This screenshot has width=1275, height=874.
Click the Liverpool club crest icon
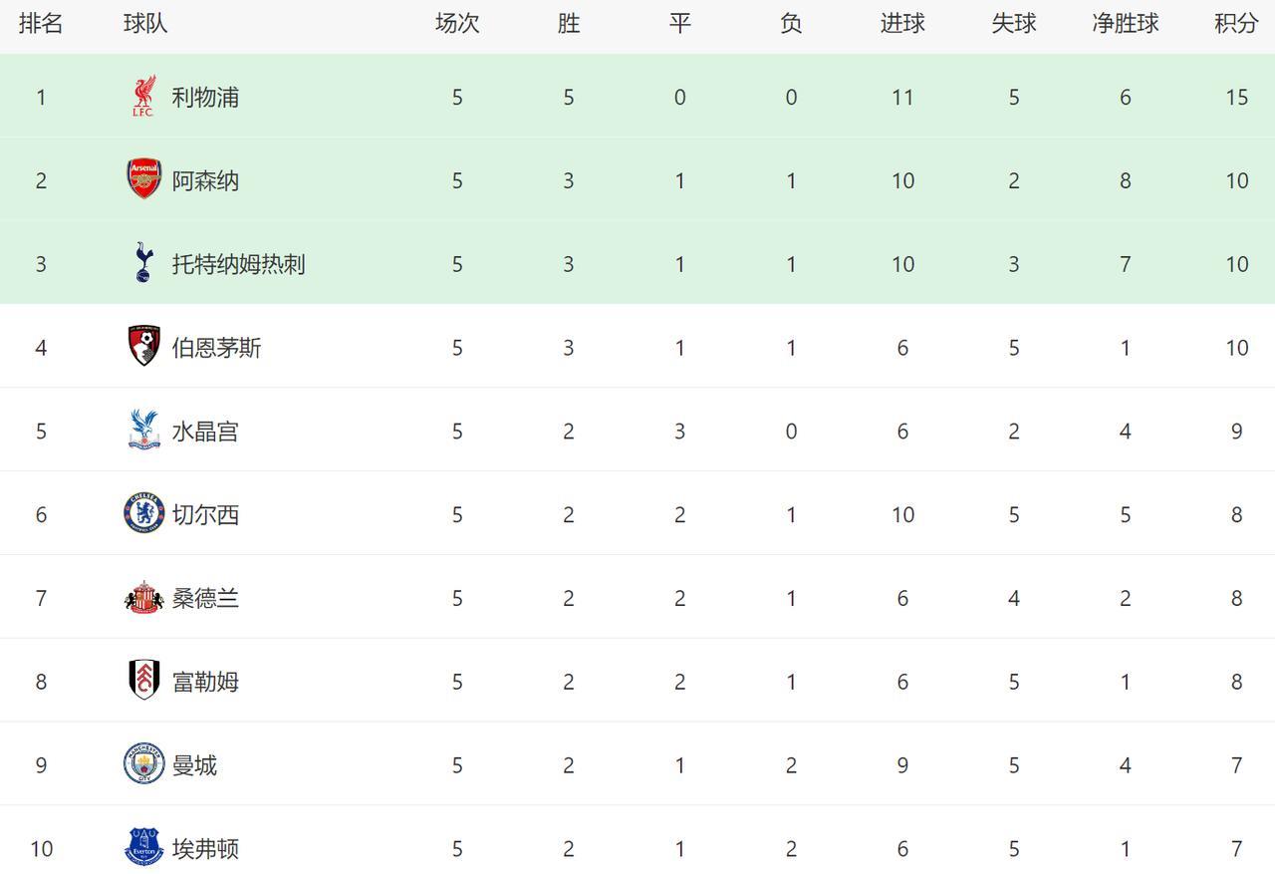tap(144, 97)
